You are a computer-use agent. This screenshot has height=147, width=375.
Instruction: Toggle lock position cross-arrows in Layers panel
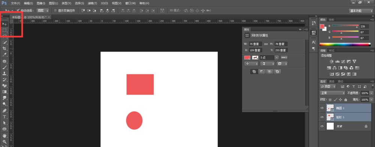[x=340, y=100]
